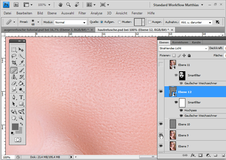226x160 pixels.
Task: Select the Lasso tool
Action: pos(14,56)
